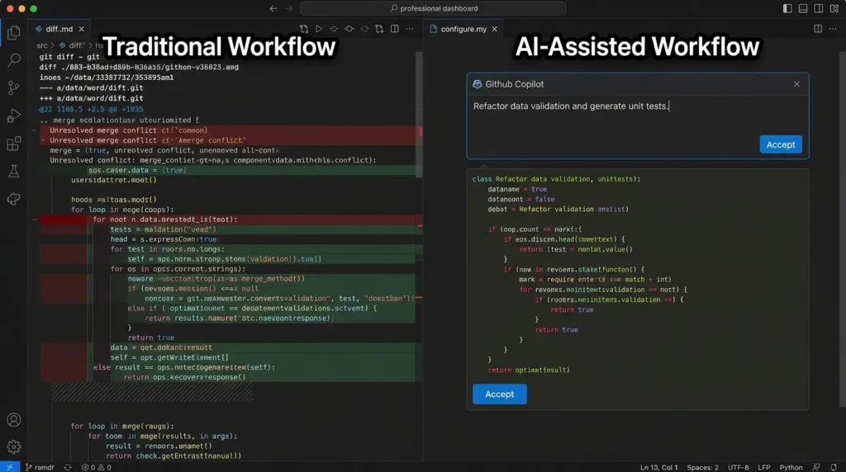Viewport: 846px width, 472px height.
Task: Click the professional dashboard search box
Action: tap(433, 8)
